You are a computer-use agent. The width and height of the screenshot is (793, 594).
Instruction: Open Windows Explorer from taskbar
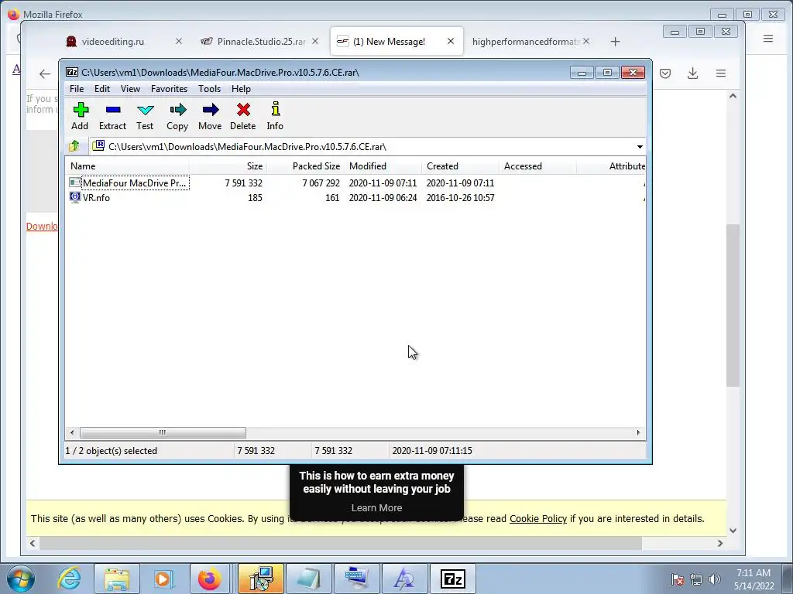pyautogui.click(x=116, y=579)
